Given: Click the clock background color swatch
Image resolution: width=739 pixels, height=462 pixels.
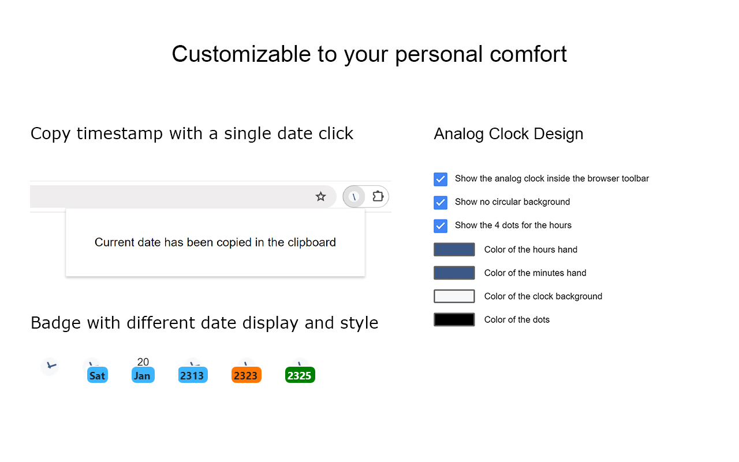Looking at the screenshot, I should [x=454, y=296].
